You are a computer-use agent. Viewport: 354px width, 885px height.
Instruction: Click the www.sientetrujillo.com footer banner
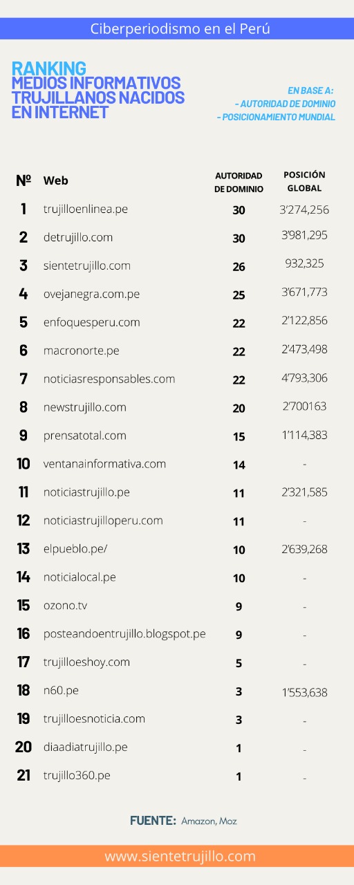(x=177, y=857)
